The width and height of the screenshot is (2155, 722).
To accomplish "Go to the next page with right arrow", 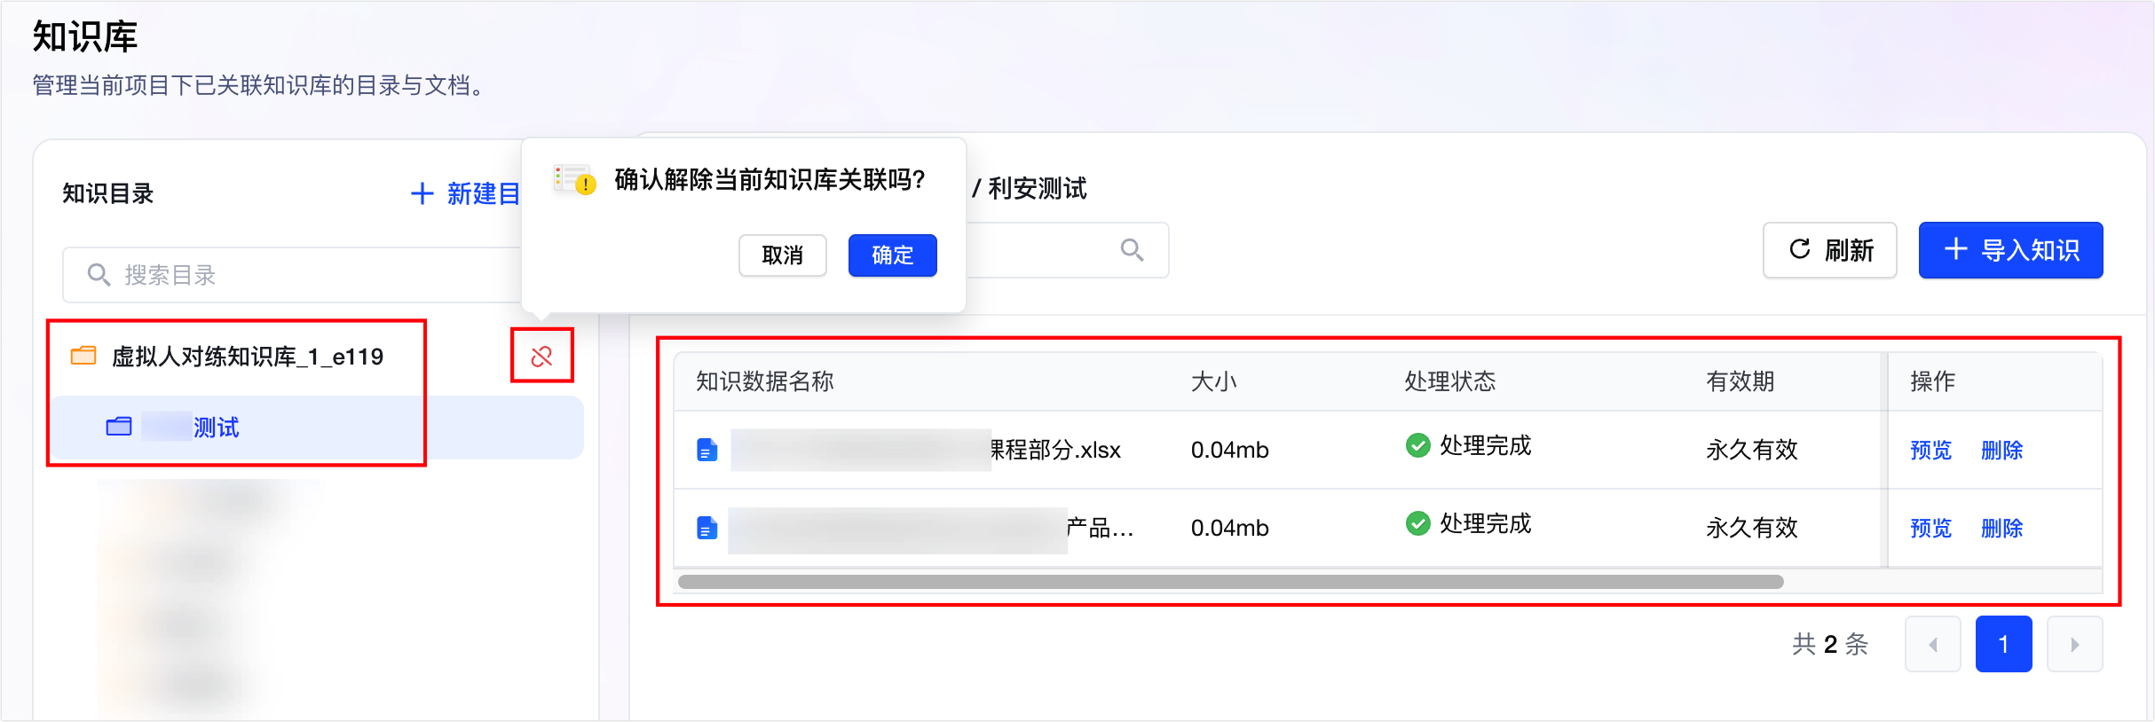I will coord(2074,644).
